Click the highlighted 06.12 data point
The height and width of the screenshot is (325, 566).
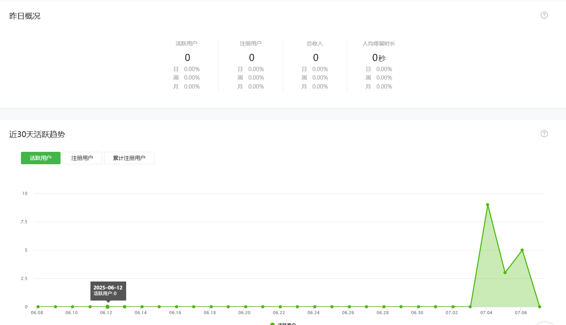(108, 307)
